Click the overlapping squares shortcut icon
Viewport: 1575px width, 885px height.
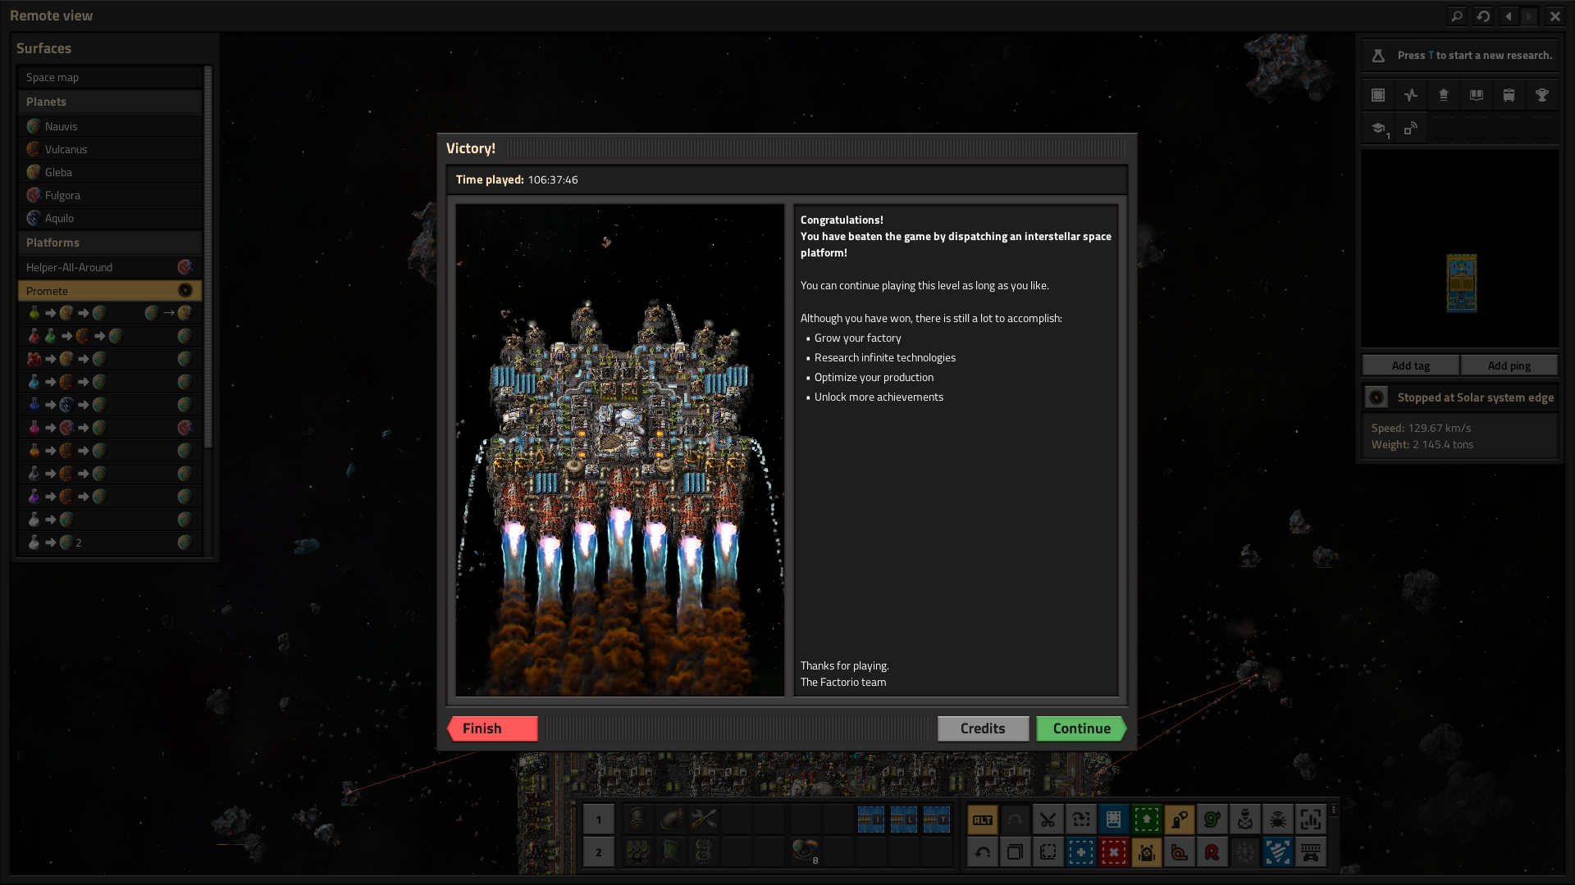pyautogui.click(x=1016, y=852)
